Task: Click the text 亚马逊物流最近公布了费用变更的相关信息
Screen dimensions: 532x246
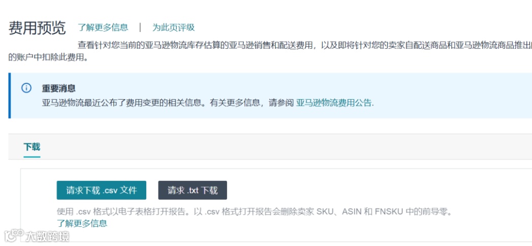Action: click(x=122, y=103)
